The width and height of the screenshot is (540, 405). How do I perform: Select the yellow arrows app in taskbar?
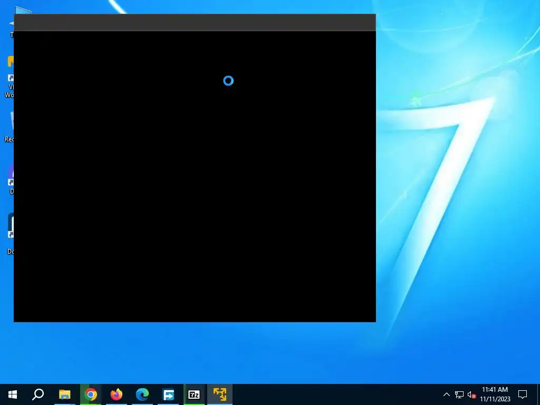point(220,394)
